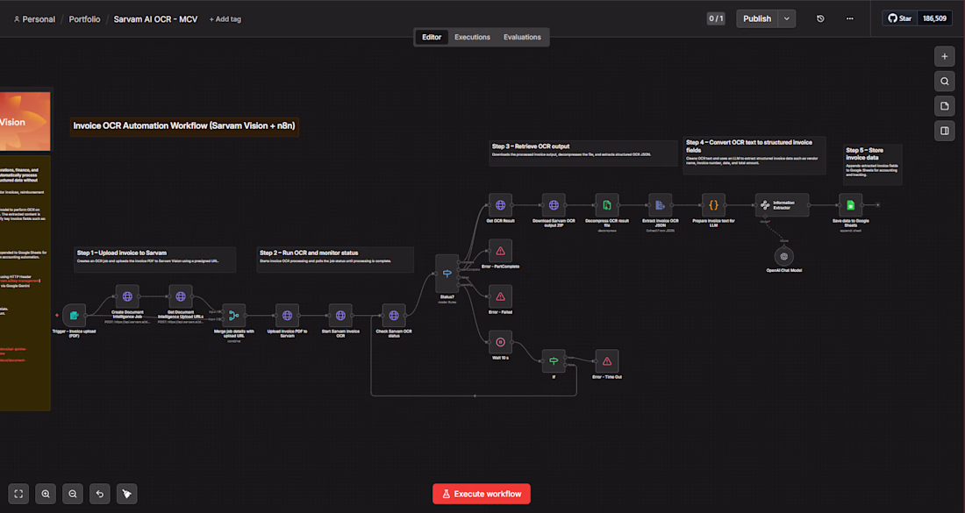Image resolution: width=965 pixels, height=513 pixels.
Task: Select the Error - Time Out node
Action: coord(607,361)
